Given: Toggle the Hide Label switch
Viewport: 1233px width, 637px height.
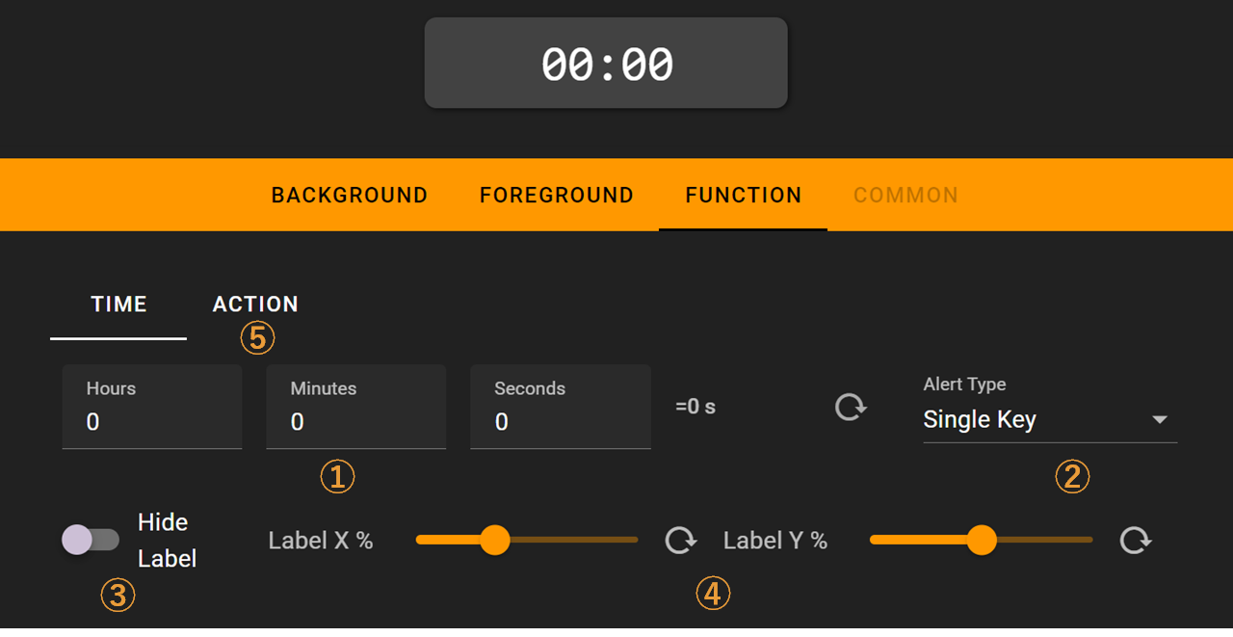Looking at the screenshot, I should (90, 540).
